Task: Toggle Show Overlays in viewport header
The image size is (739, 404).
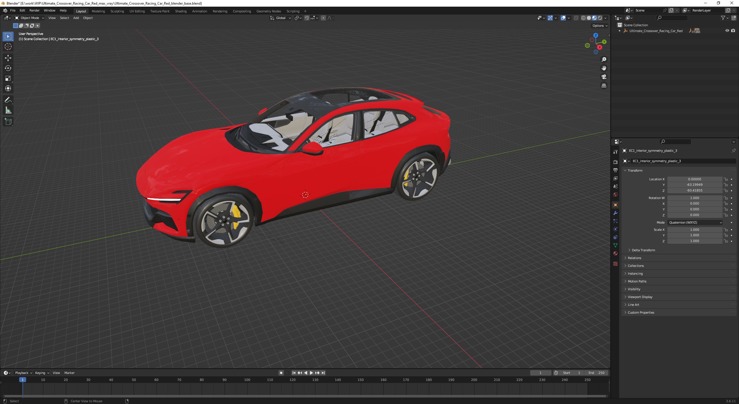Action: (563, 18)
